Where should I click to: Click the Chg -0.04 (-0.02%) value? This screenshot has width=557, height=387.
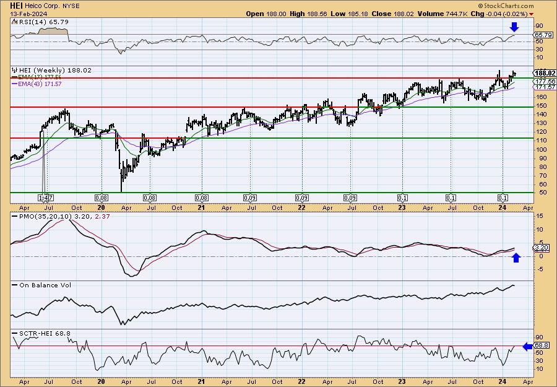(499, 14)
